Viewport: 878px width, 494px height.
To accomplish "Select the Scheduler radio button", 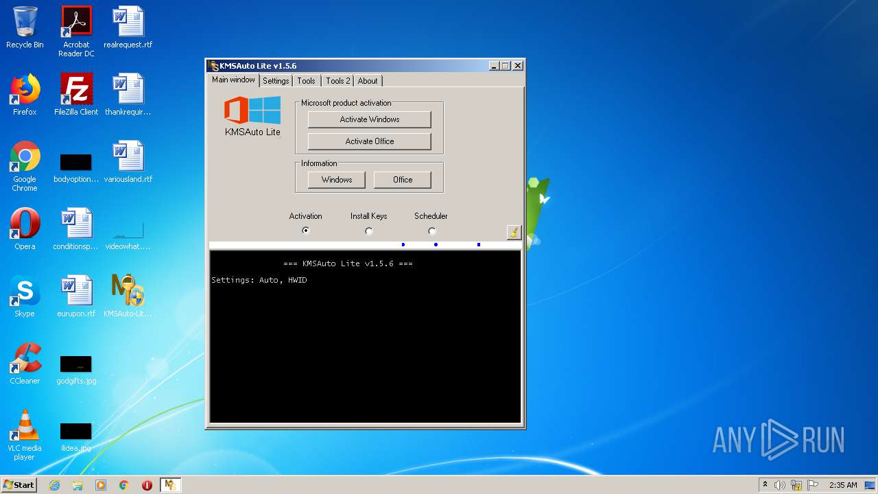I will click(431, 231).
